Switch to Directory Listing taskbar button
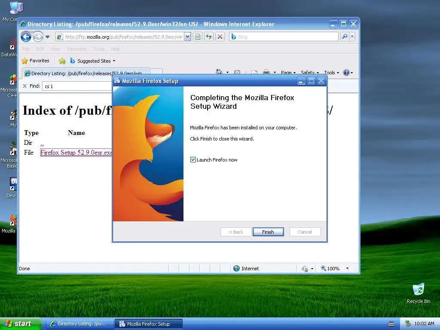 (79, 324)
